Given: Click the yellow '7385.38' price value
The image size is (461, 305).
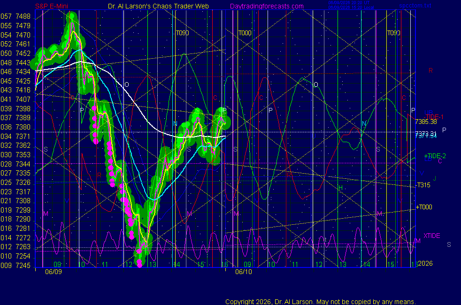Looking at the screenshot, I should point(426,122).
